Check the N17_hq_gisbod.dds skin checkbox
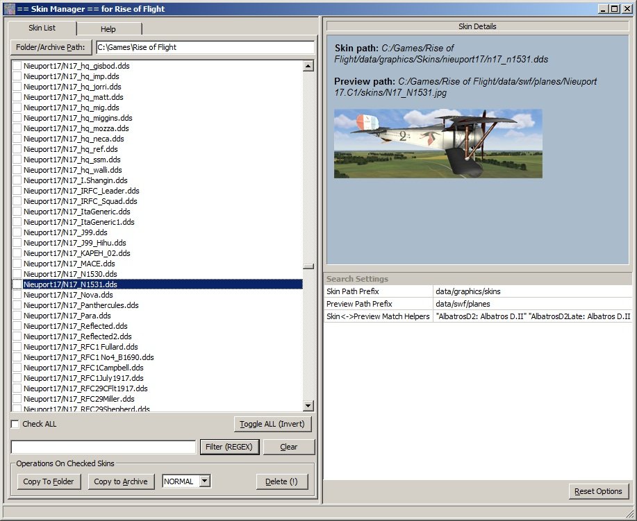Viewport: 637px width, 521px height. click(17, 66)
